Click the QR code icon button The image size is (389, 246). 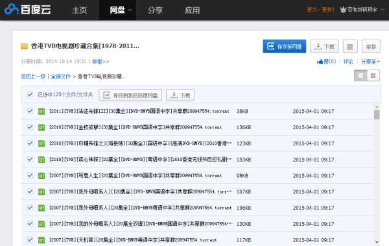click(x=350, y=46)
